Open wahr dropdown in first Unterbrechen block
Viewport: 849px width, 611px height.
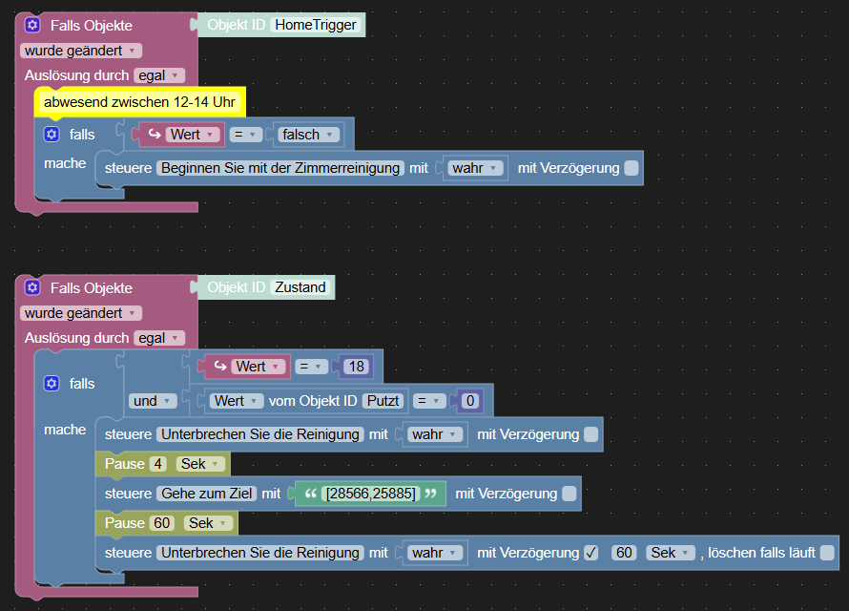tap(435, 434)
